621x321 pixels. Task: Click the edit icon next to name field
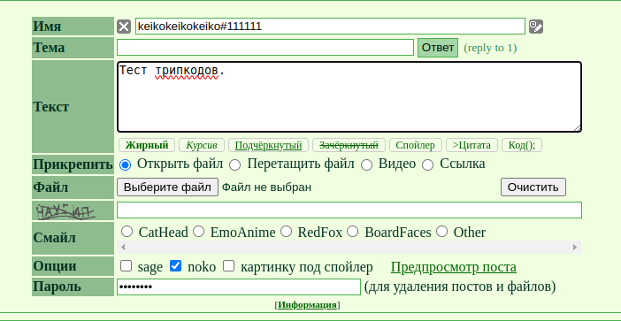click(x=536, y=27)
